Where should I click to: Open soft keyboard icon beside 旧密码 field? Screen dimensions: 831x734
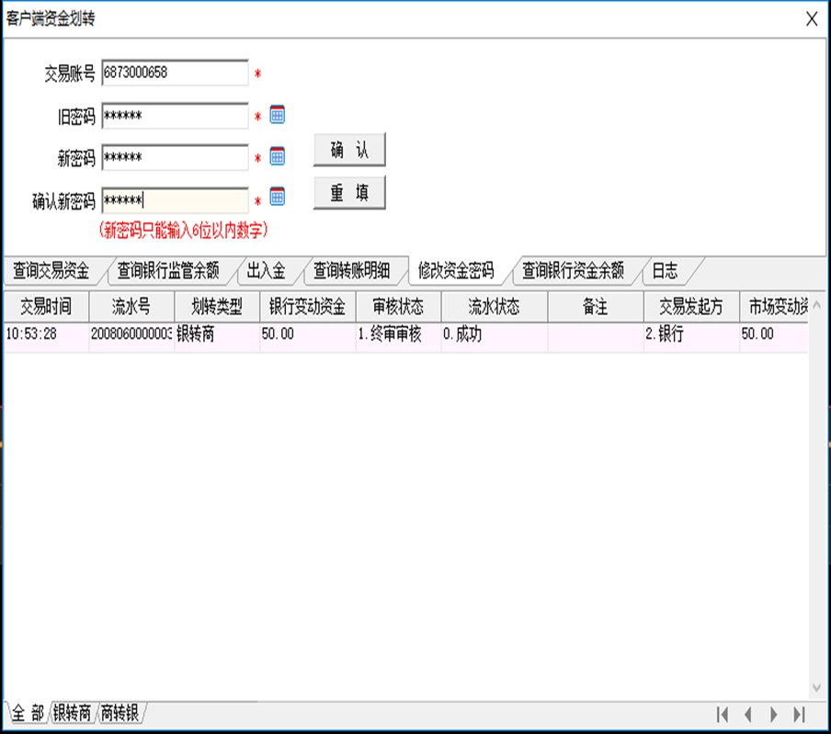click(x=278, y=115)
